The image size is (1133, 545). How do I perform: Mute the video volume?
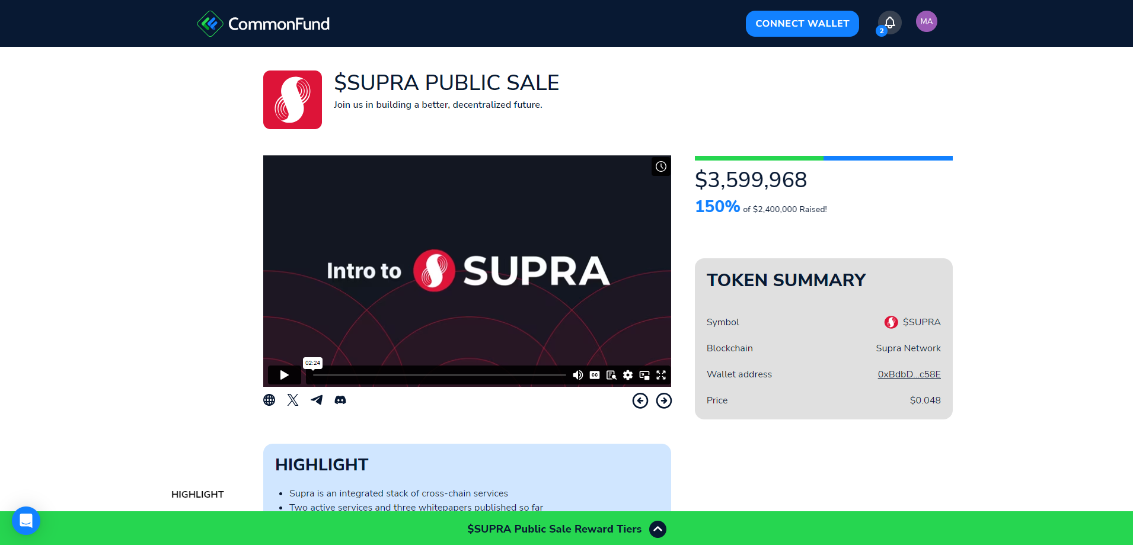[578, 375]
